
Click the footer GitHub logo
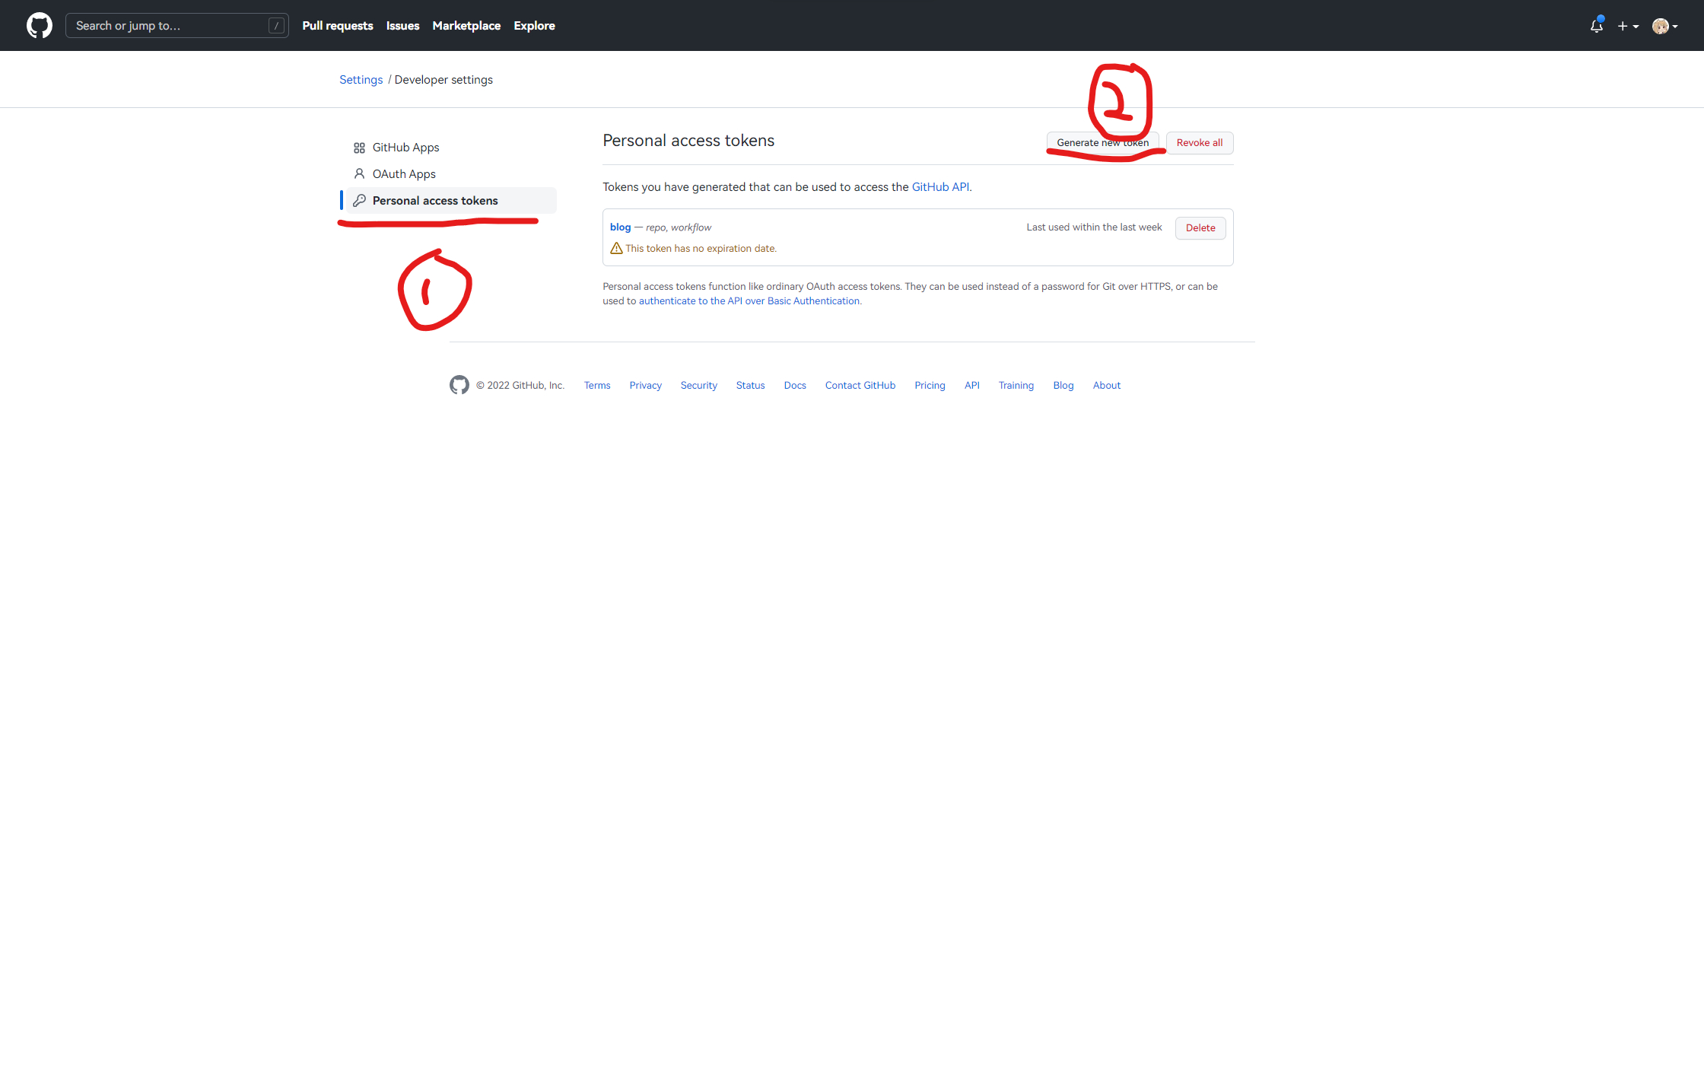pos(459,385)
